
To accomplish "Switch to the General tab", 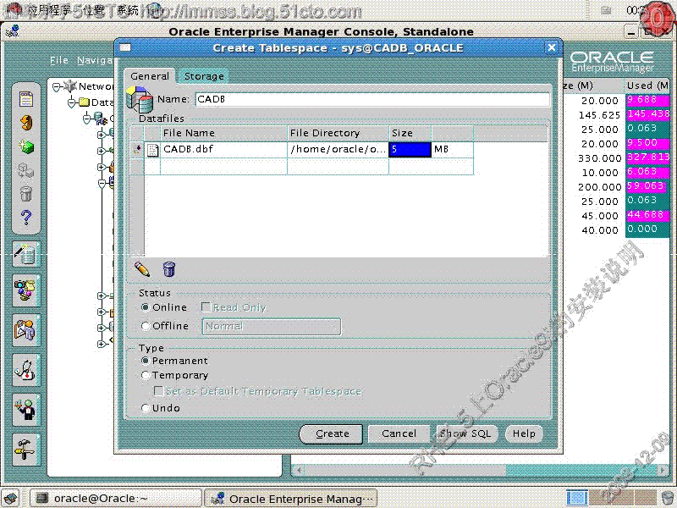I will pyautogui.click(x=150, y=76).
